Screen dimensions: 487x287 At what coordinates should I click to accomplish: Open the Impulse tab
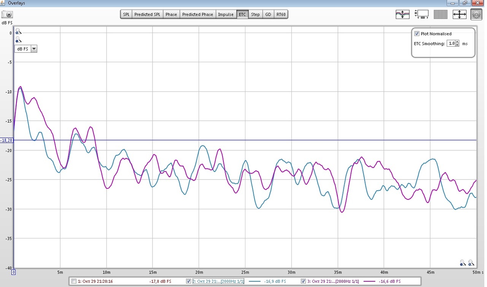tap(226, 14)
